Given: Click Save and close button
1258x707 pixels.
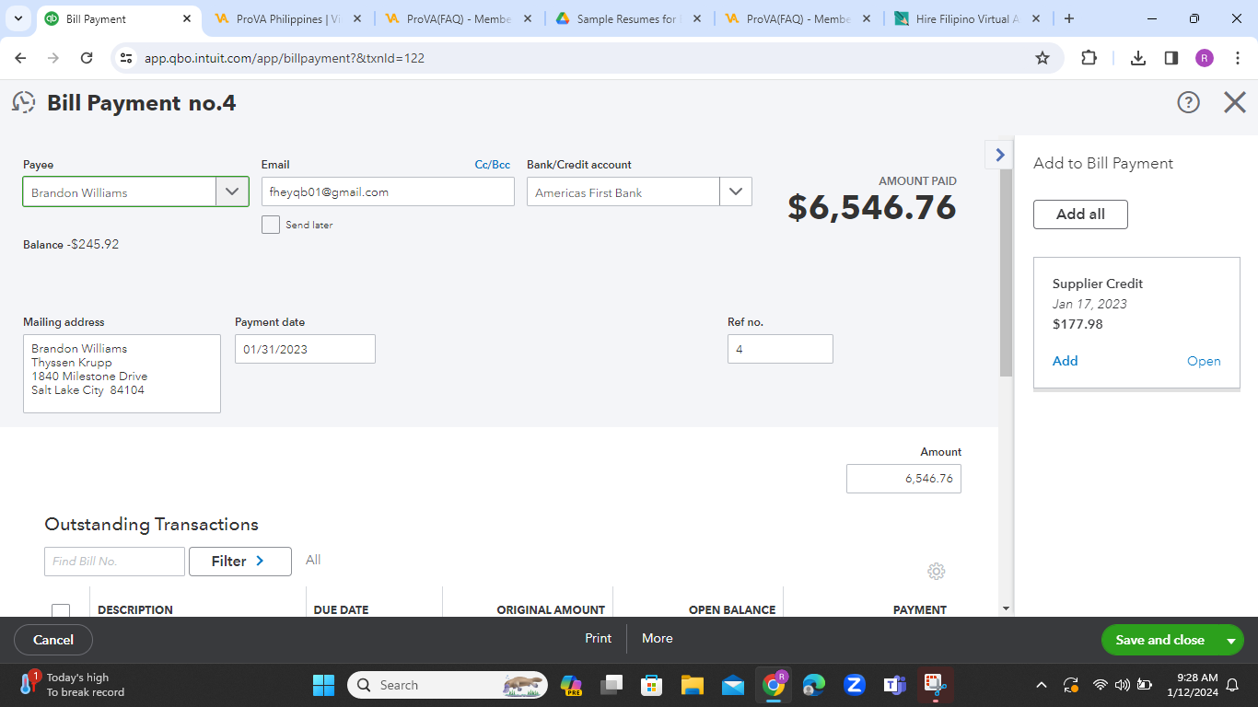Looking at the screenshot, I should coord(1159,641).
